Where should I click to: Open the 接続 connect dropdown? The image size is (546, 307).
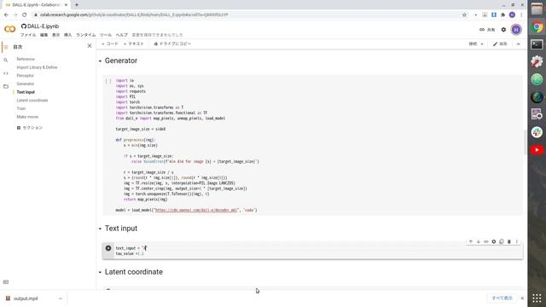pyautogui.click(x=476, y=43)
